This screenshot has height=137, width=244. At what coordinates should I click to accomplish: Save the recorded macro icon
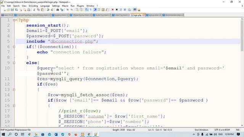(129, 10)
